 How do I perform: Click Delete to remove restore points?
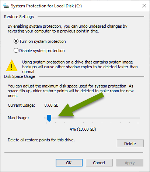[130, 143]
